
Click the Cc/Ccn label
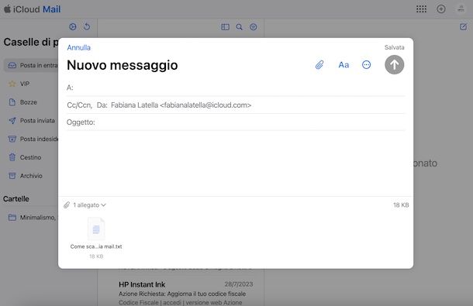tap(79, 105)
